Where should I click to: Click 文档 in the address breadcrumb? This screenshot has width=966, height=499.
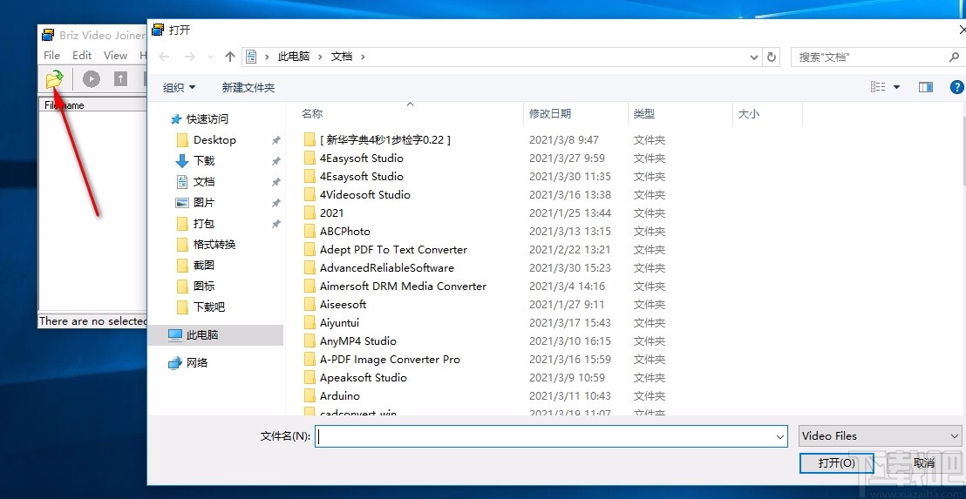(x=342, y=57)
